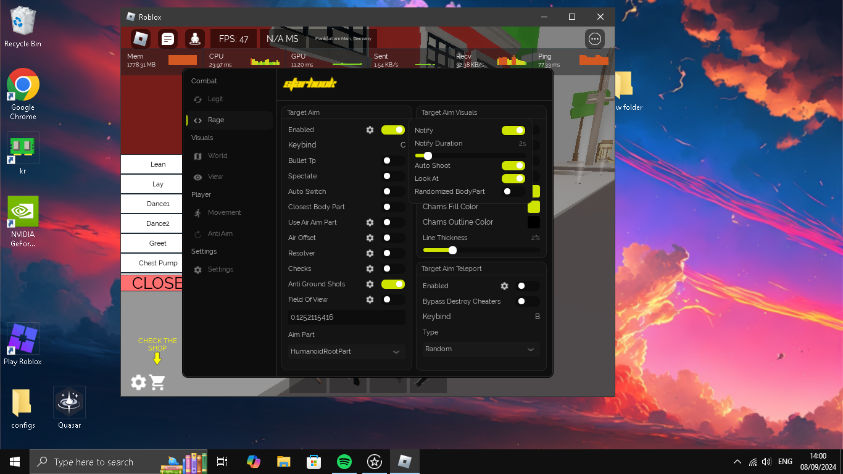
Task: Open Air Offset gear settings
Action: pos(370,238)
